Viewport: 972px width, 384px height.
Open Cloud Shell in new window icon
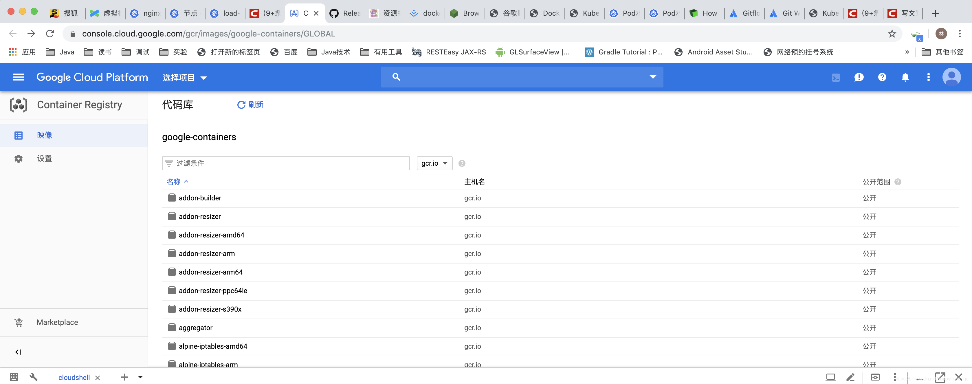940,377
